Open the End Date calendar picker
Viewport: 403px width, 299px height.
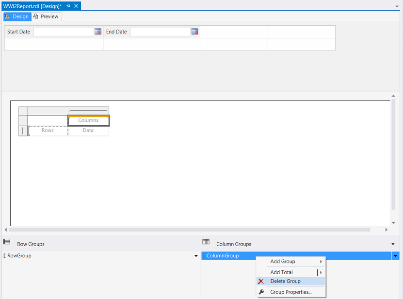(x=194, y=32)
